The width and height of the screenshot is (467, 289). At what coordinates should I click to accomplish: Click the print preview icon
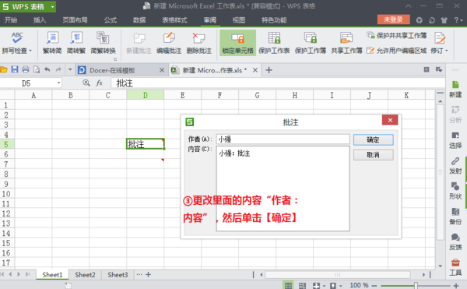(37, 69)
